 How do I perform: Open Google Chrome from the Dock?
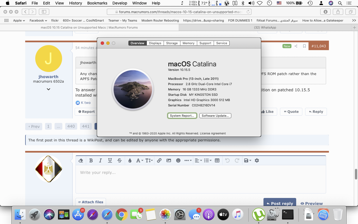tap(122, 215)
